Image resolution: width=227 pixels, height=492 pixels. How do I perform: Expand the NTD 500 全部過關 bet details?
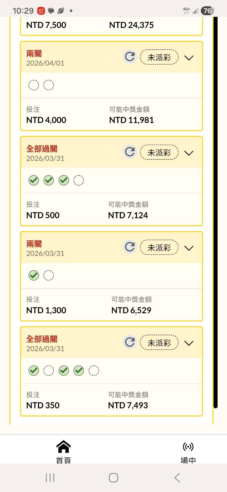click(189, 153)
